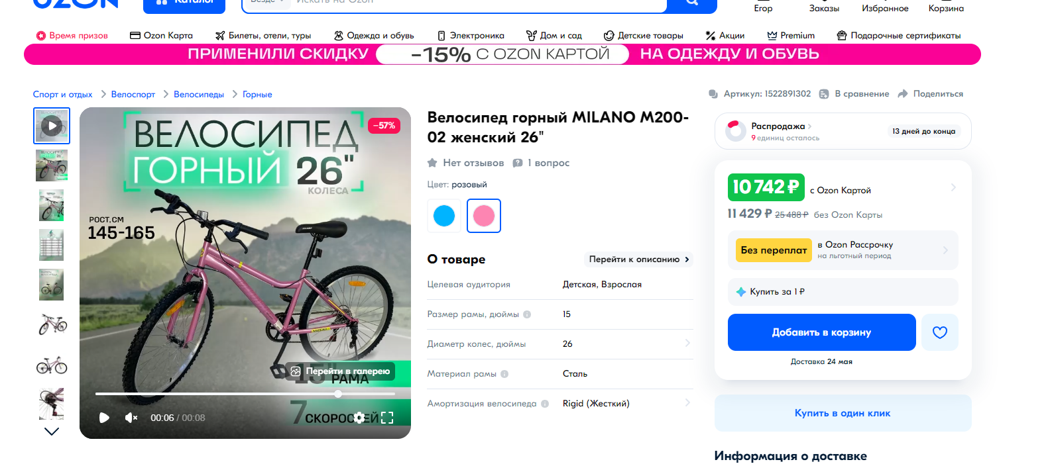Open the Электроника menu category
This screenshot has width=1054, height=468.
(x=471, y=36)
